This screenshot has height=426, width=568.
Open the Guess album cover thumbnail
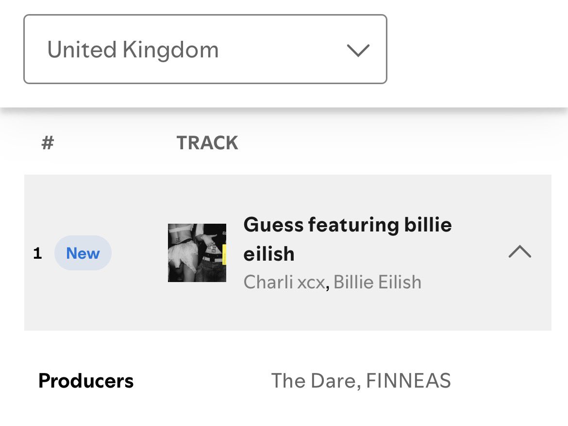point(197,253)
